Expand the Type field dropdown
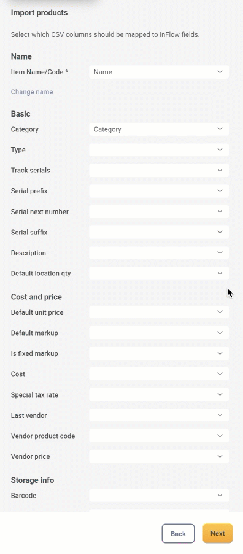This screenshot has height=554, width=243. (159, 150)
